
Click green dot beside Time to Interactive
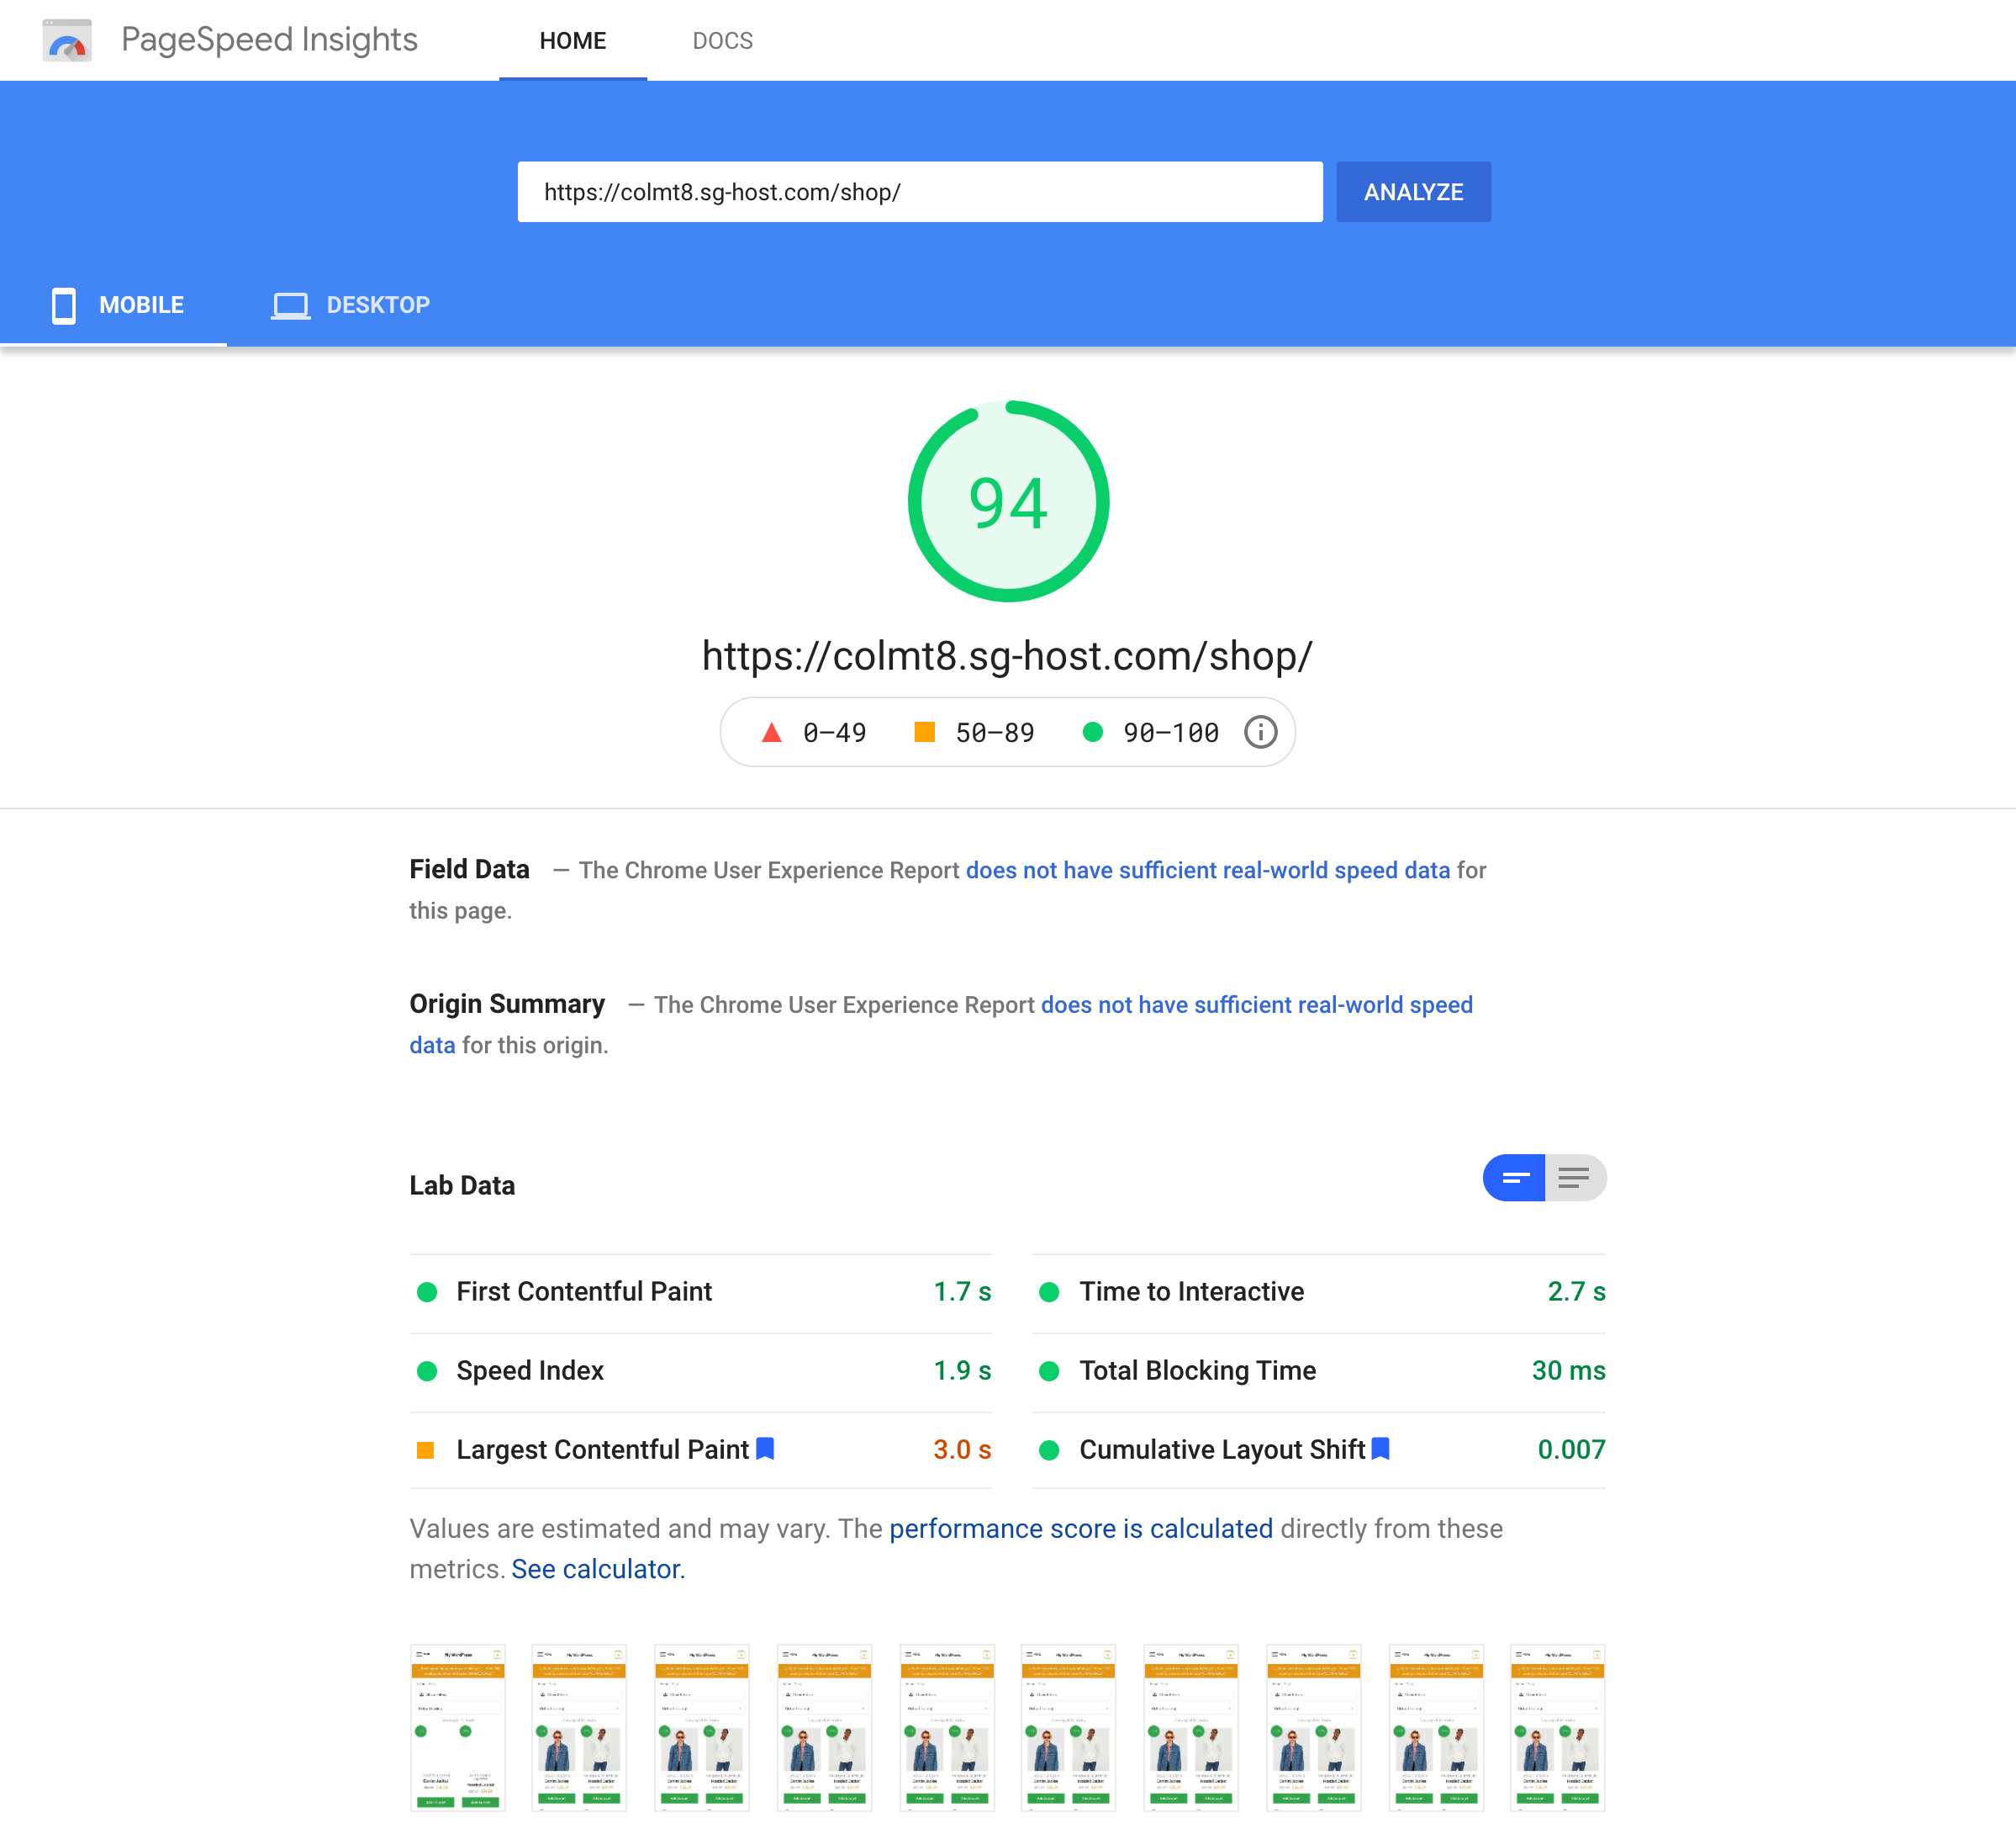click(1049, 1291)
